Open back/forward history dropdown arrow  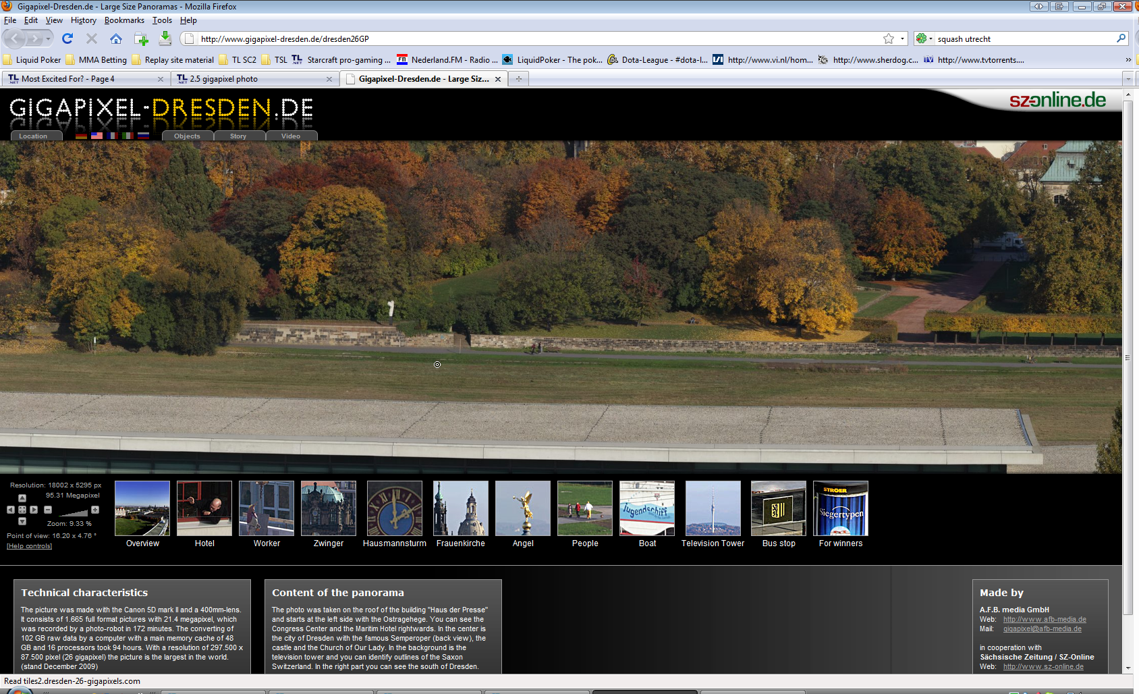point(48,39)
